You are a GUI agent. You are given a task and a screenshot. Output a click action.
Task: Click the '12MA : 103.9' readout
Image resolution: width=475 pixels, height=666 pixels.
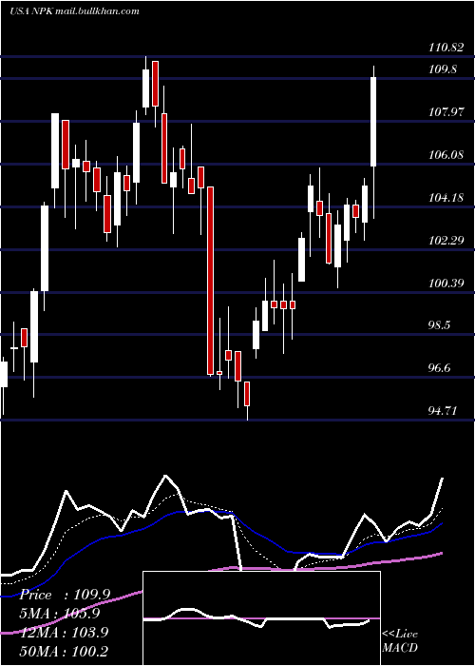pyautogui.click(x=64, y=632)
